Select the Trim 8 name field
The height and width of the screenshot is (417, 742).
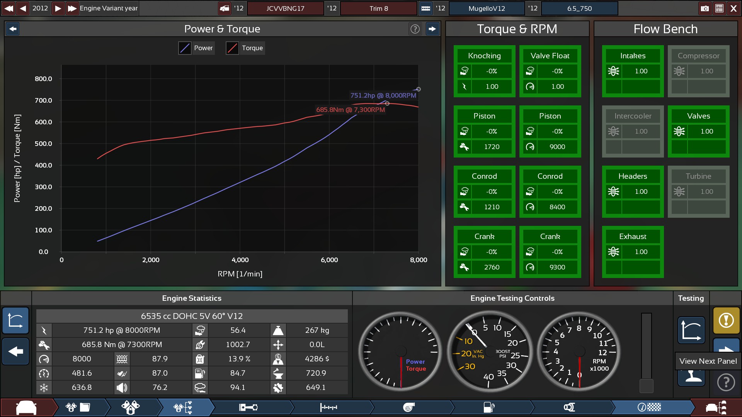click(x=379, y=8)
